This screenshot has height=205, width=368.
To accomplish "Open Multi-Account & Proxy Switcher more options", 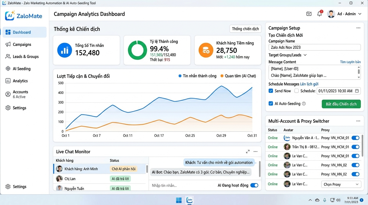I will coord(358,121).
